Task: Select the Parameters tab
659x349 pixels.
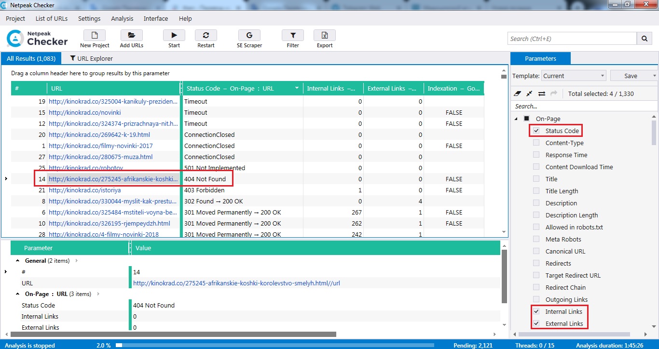Action: (x=540, y=58)
